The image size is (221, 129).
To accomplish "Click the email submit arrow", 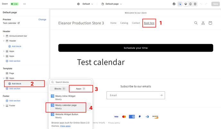I will (161, 95).
